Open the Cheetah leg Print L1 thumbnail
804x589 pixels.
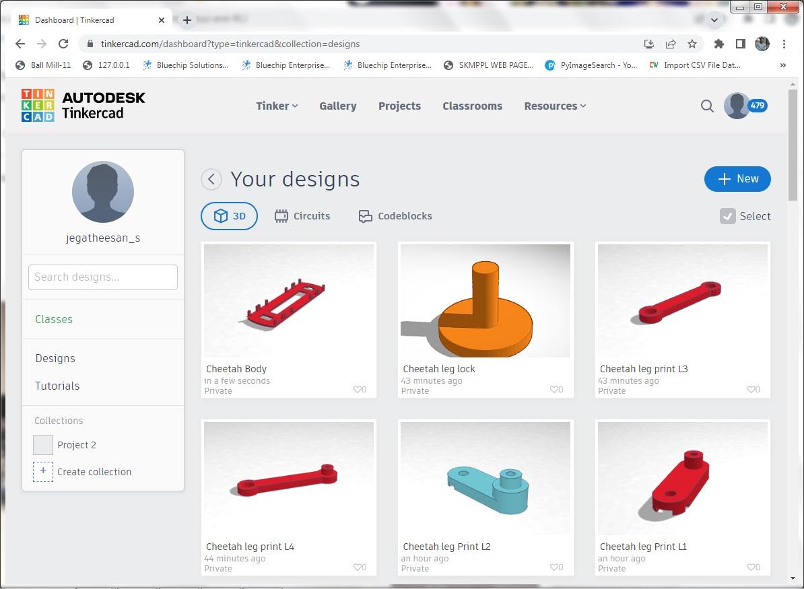pyautogui.click(x=683, y=479)
